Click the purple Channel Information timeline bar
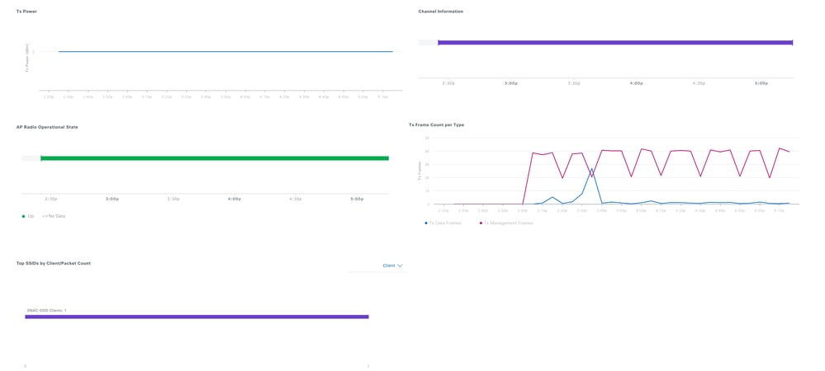Screen dimensions: 825x371 pyautogui.click(x=615, y=43)
